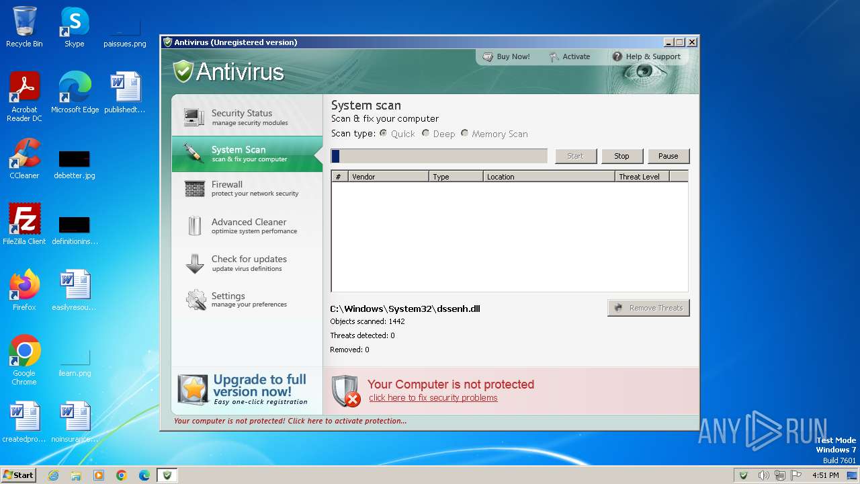The height and width of the screenshot is (484, 860).
Task: Sort by Location column header
Action: (549, 177)
